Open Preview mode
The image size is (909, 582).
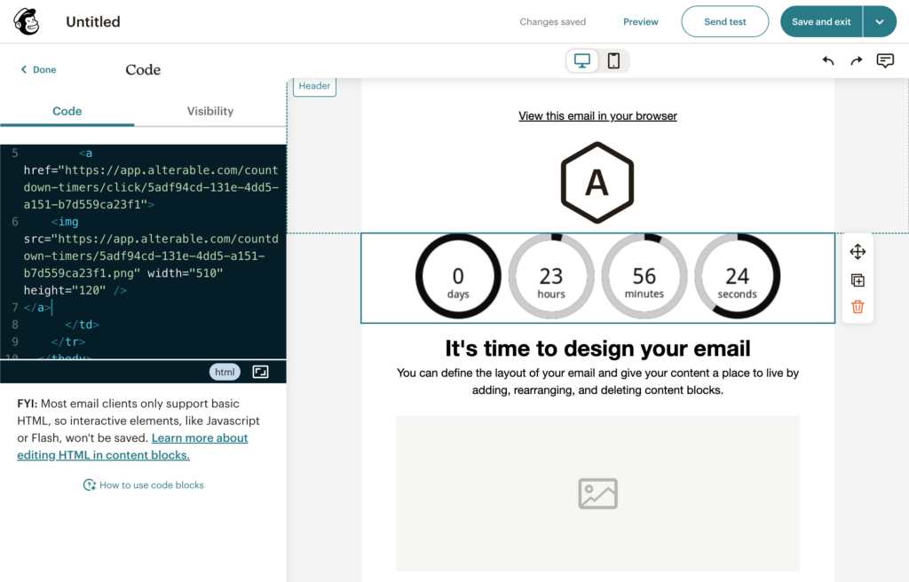(640, 20)
